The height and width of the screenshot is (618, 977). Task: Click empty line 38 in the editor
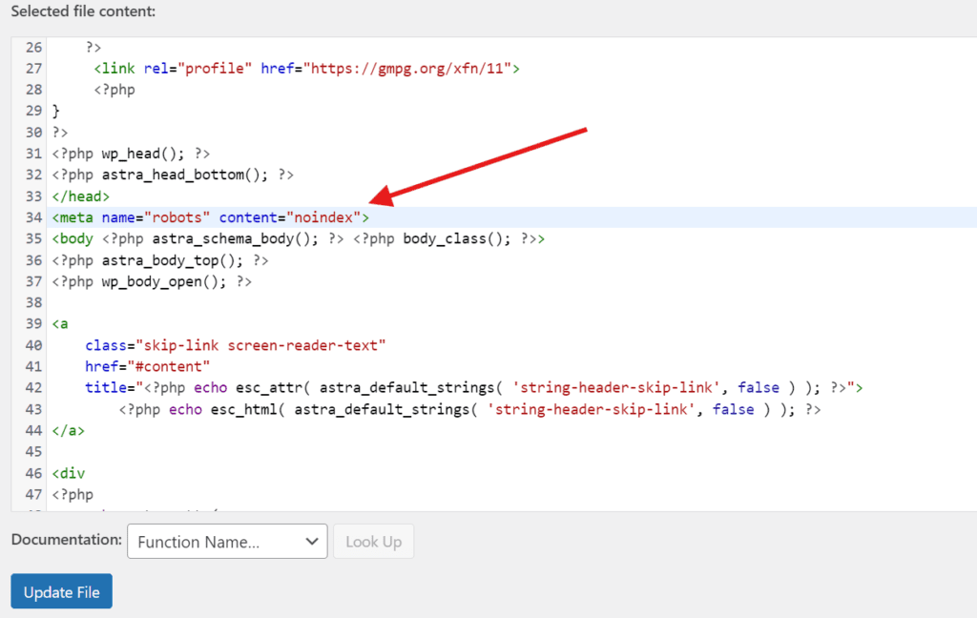coord(511,302)
